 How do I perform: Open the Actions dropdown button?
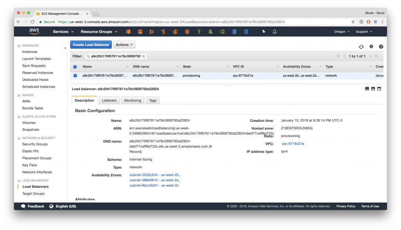[124, 45]
